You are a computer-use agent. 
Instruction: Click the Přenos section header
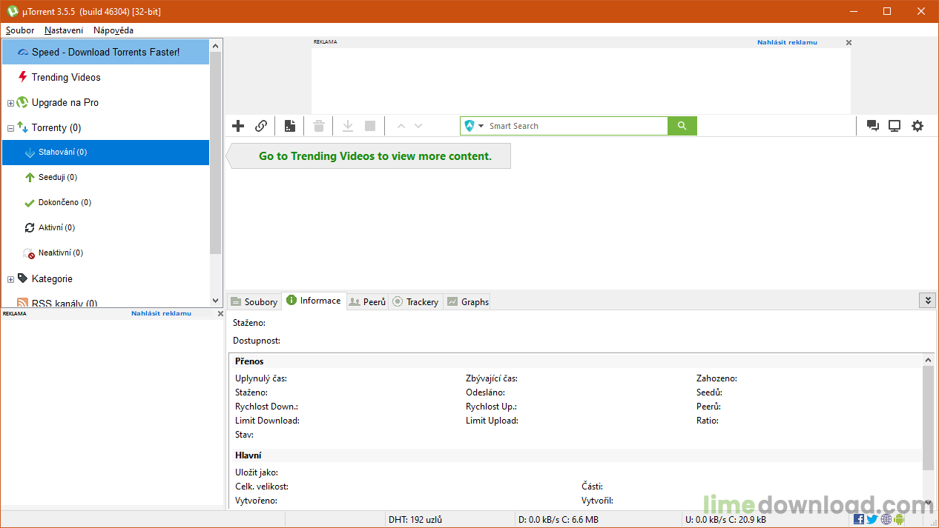point(249,361)
